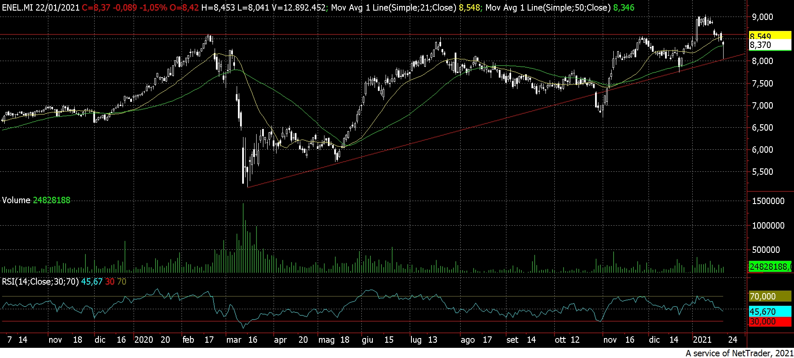The image size is (794, 358).
Task: Select the O=8,42 open price text
Action: point(184,7)
